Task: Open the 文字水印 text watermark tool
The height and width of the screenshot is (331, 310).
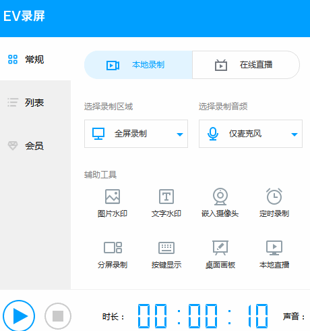Action: click(166, 203)
